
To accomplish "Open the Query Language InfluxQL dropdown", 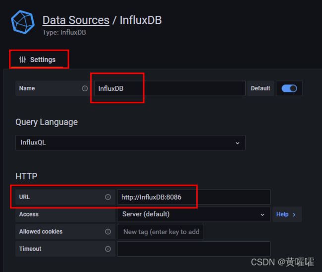I will pyautogui.click(x=130, y=142).
